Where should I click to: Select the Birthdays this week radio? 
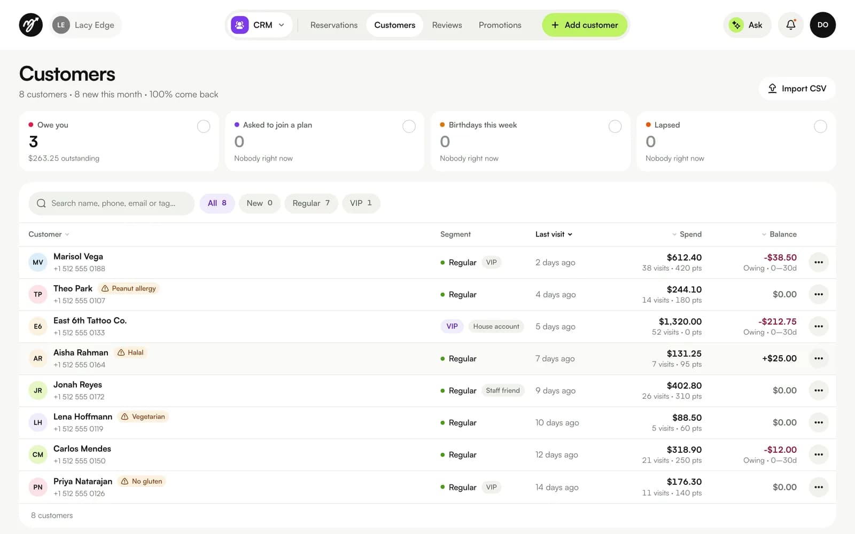pyautogui.click(x=615, y=127)
